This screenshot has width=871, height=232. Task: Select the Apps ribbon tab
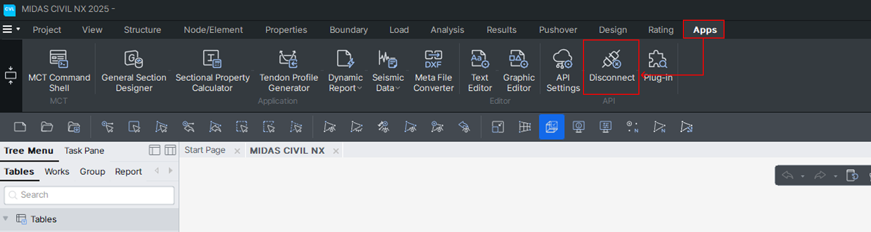pos(705,30)
